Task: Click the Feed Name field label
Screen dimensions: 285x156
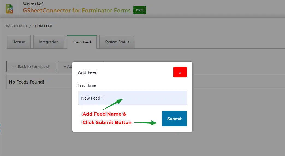Action: [87, 85]
